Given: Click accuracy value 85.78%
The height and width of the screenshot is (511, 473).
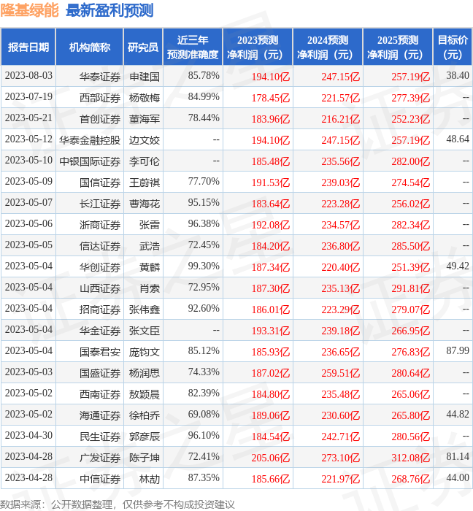Looking at the screenshot, I should point(204,76).
